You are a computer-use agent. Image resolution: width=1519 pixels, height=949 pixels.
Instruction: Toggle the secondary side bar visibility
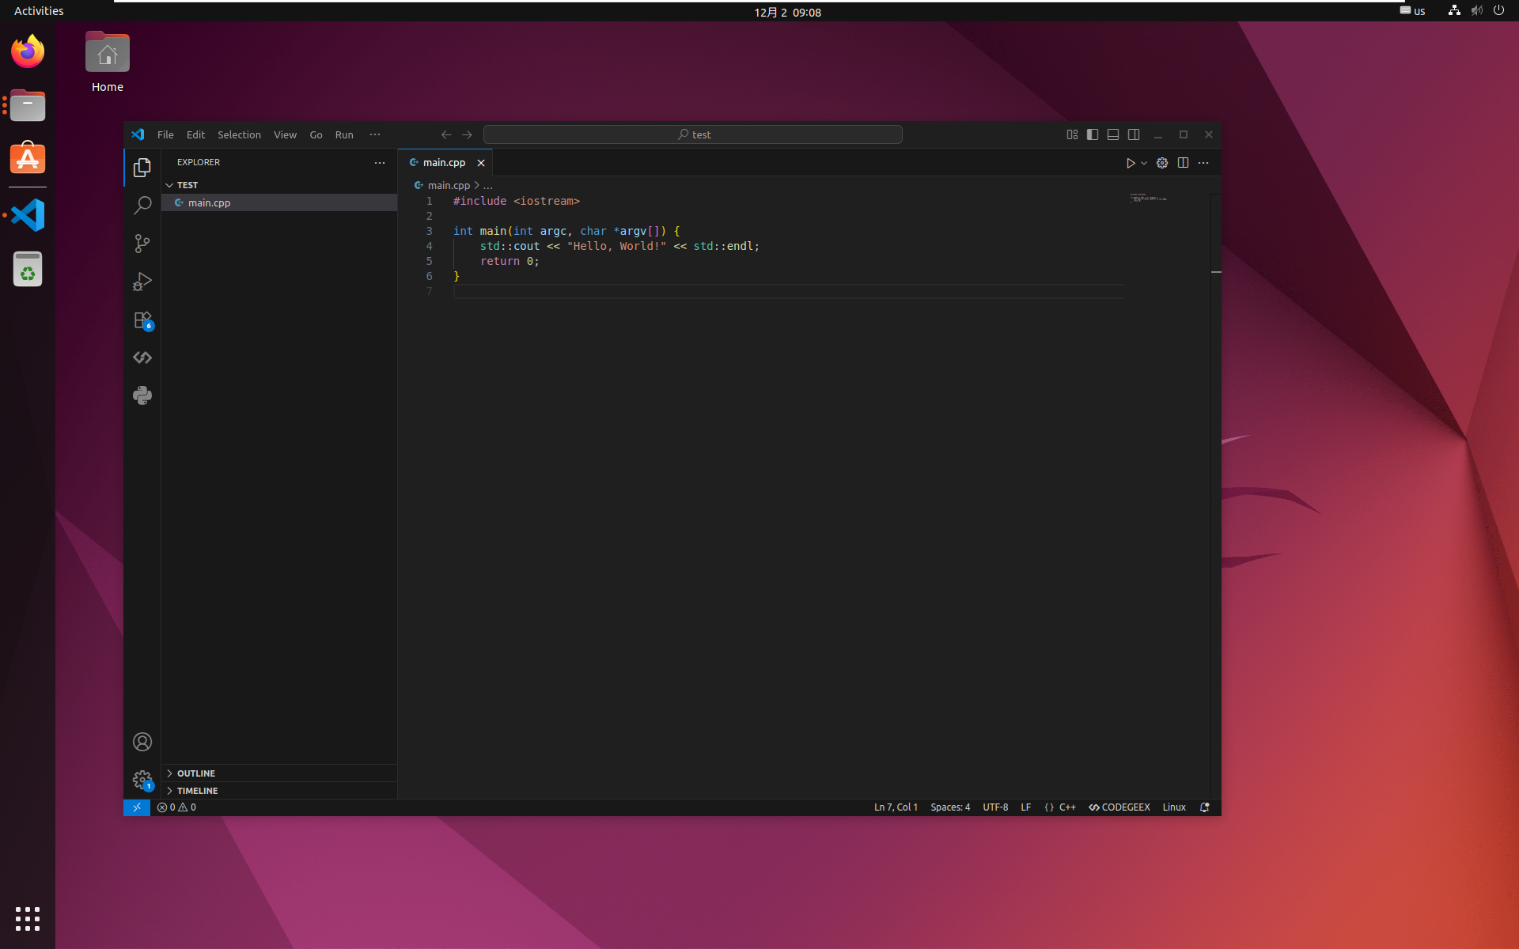point(1134,134)
